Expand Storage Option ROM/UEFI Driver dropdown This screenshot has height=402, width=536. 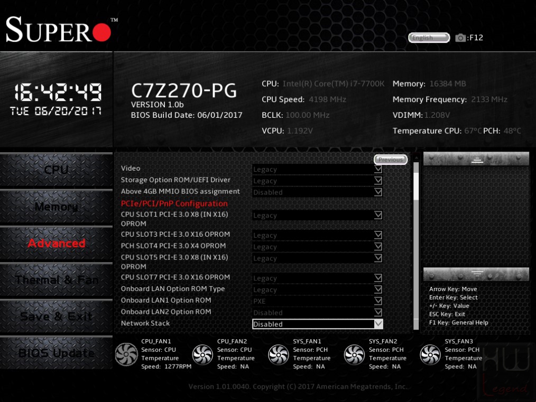317,181
